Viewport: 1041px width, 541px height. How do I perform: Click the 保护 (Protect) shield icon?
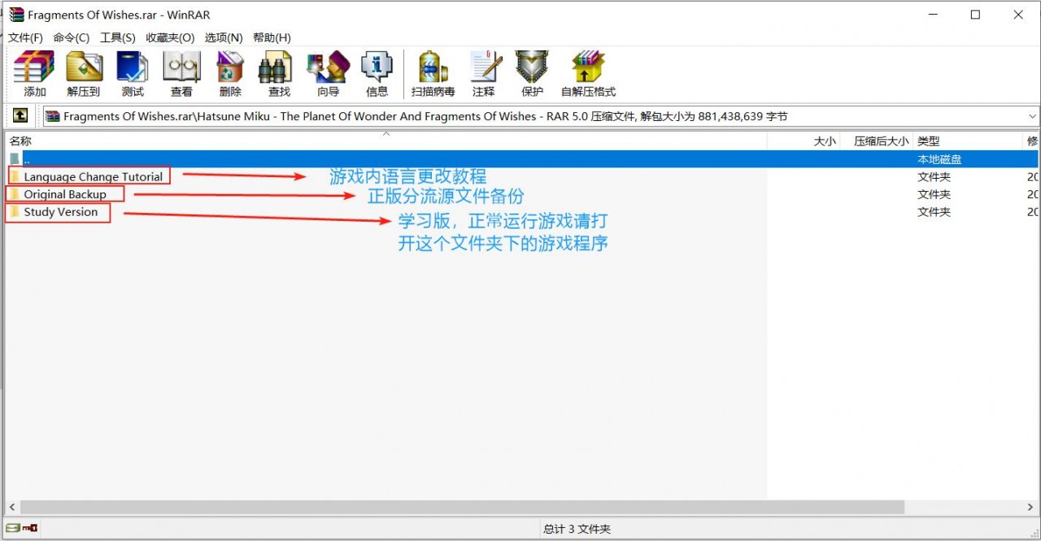(533, 74)
